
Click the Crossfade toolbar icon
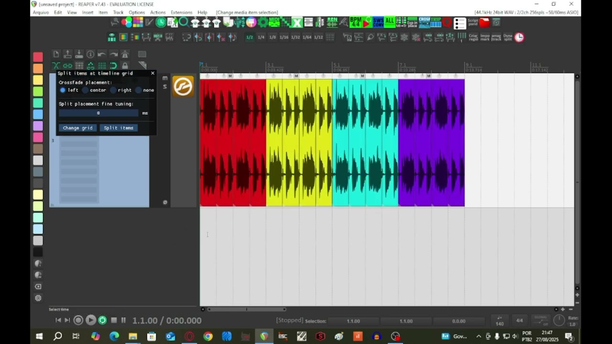tap(424, 22)
